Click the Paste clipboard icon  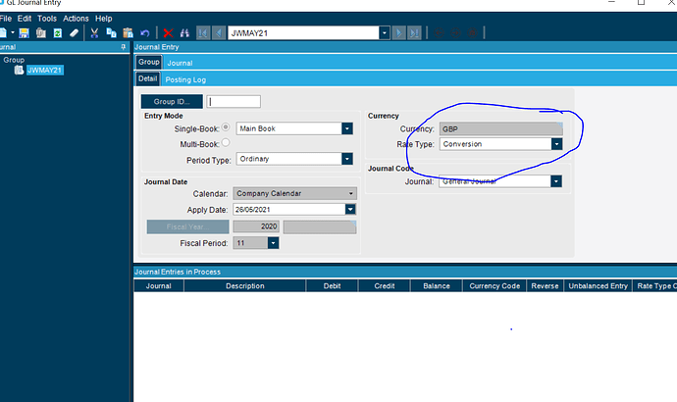click(x=128, y=32)
